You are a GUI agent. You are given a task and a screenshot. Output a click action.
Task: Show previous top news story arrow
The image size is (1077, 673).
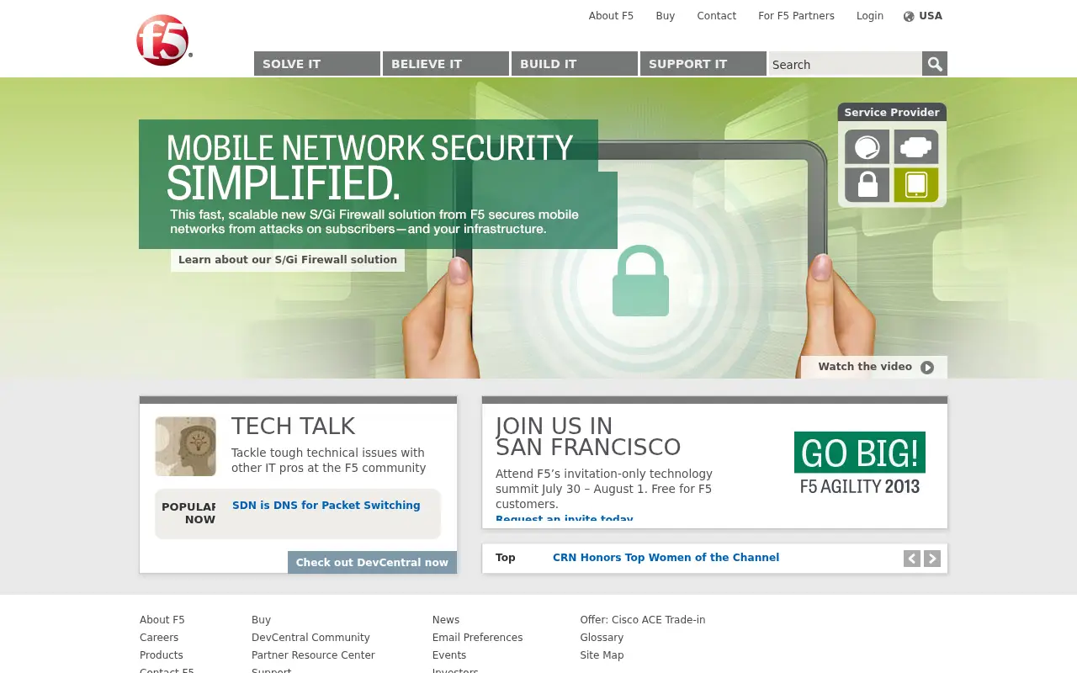point(912,559)
